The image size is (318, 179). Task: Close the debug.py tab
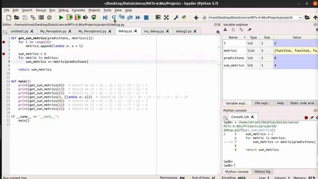(x=136, y=31)
